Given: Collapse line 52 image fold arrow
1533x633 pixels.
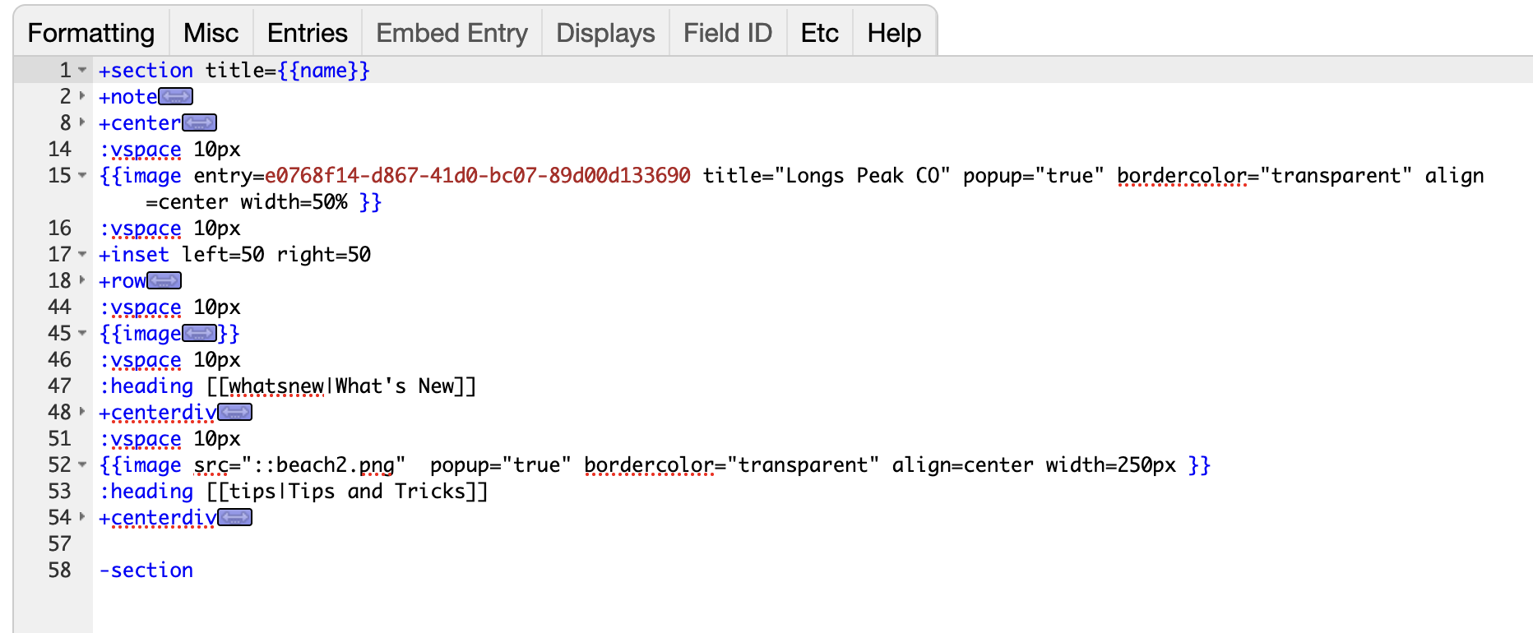Looking at the screenshot, I should 82,465.
